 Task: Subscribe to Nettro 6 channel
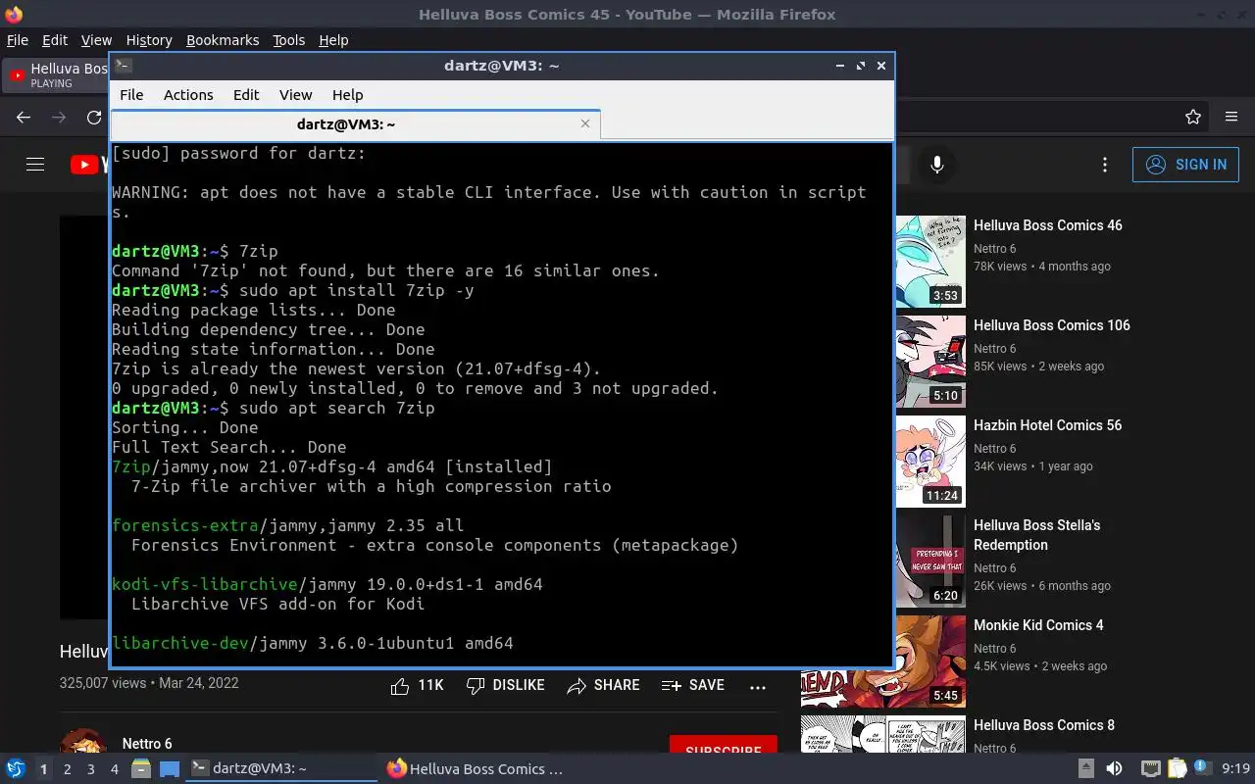tap(724, 752)
